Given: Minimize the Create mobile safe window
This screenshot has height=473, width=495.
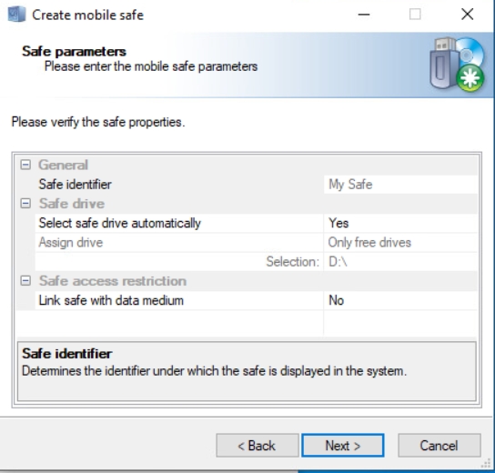Looking at the screenshot, I should [x=364, y=15].
